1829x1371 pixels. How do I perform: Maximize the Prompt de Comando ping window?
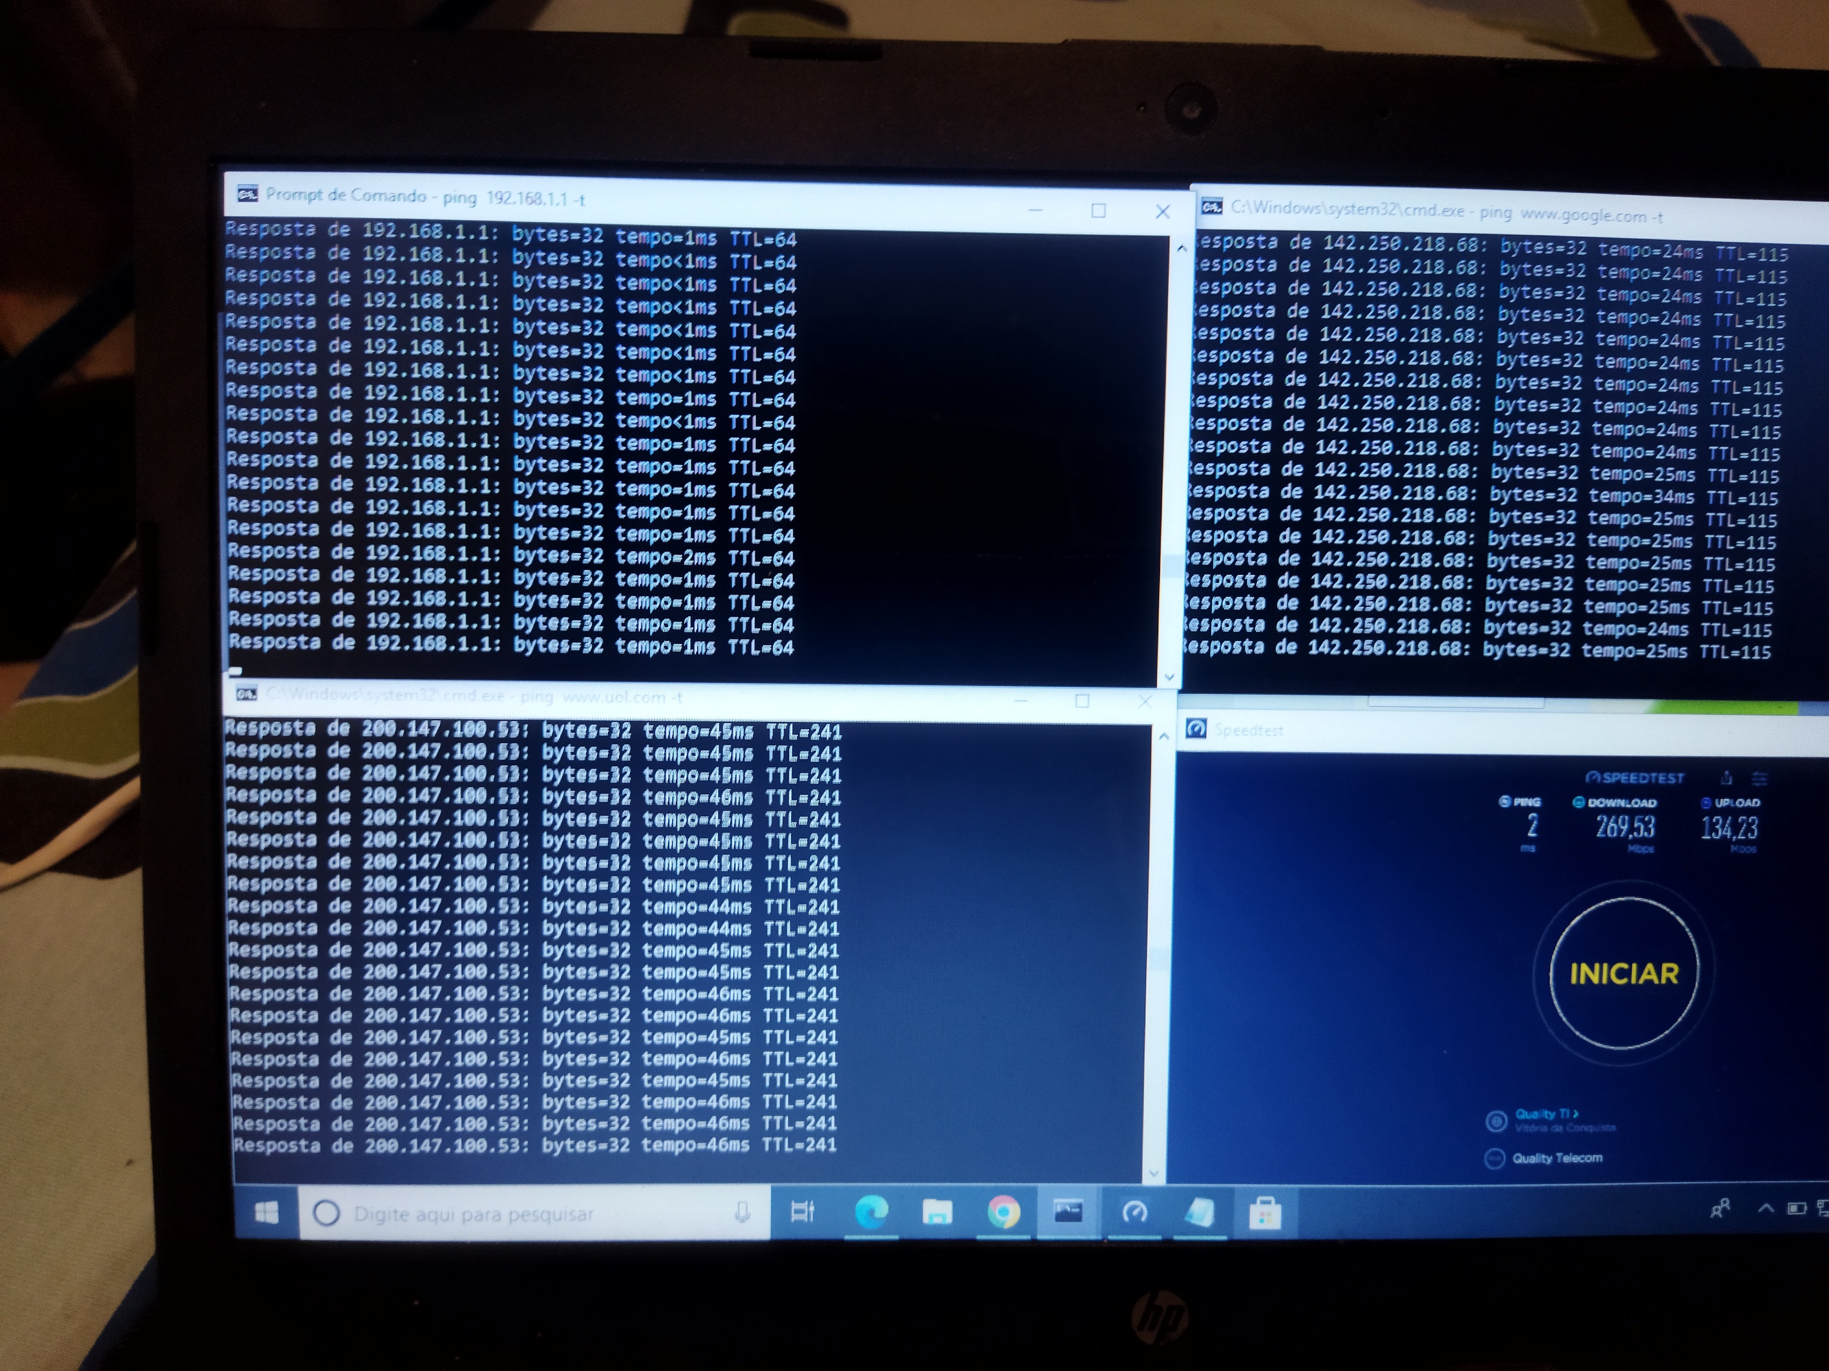1098,211
